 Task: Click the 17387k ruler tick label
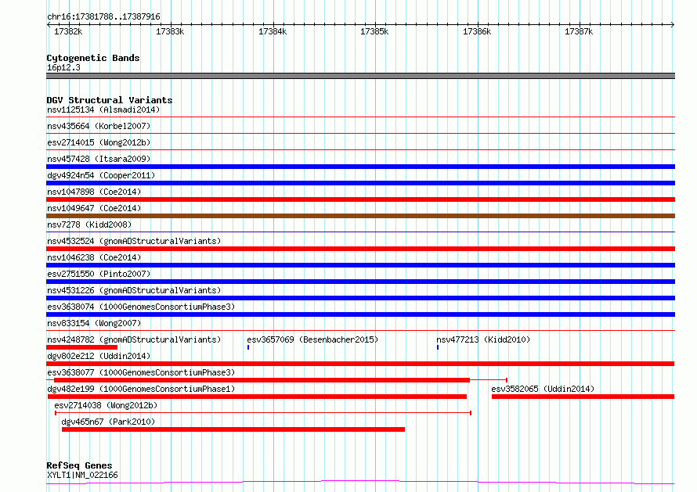(x=579, y=31)
